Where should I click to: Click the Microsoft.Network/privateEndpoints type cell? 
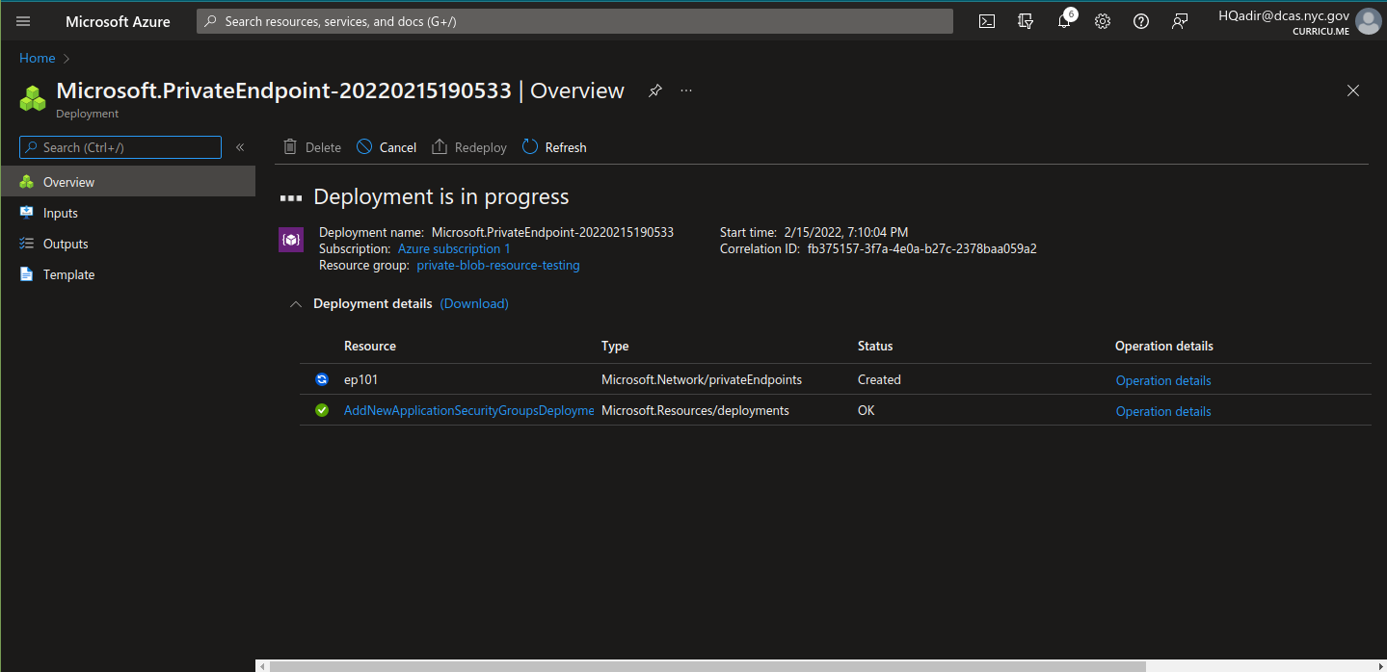(x=702, y=379)
